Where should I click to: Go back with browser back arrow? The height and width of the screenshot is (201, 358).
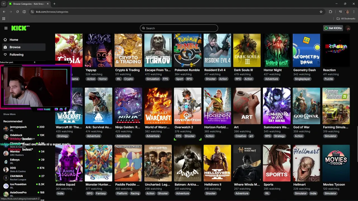pos(4,12)
